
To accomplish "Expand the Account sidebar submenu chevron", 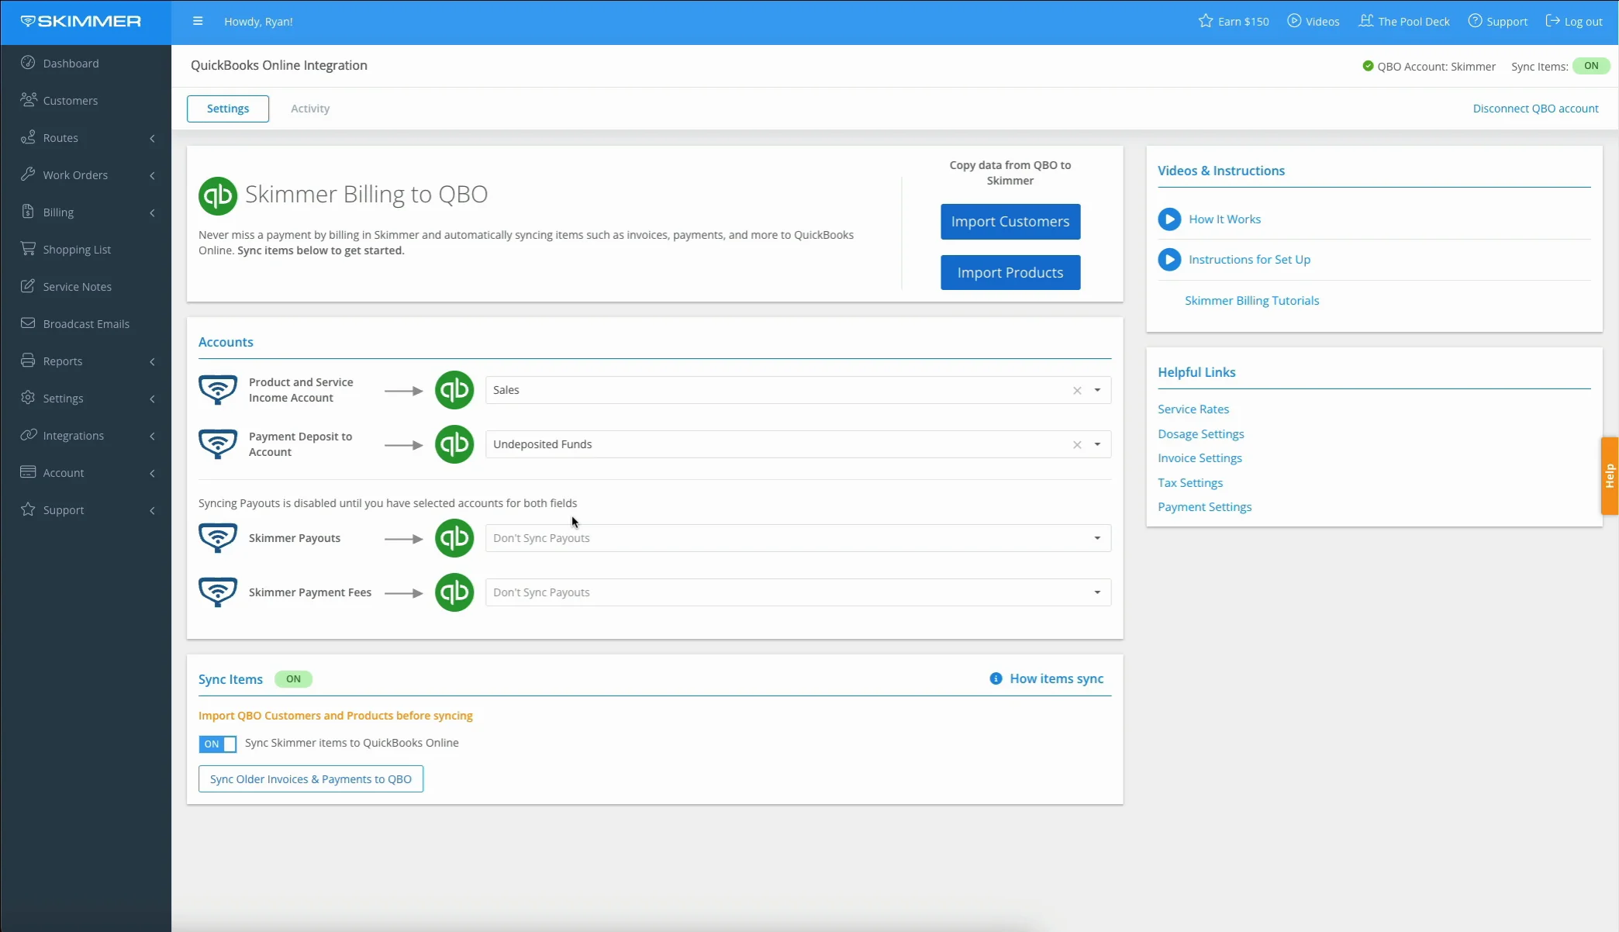I will tap(153, 473).
